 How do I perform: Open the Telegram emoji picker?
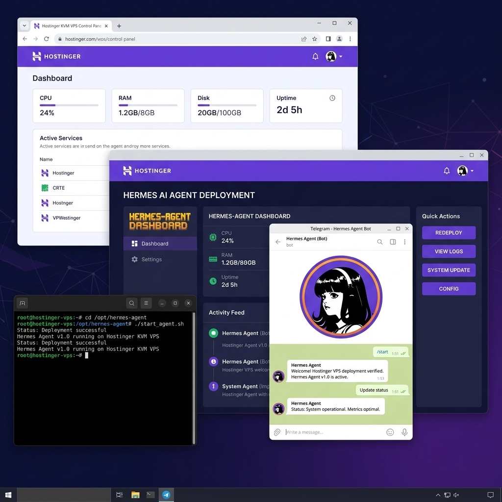390,432
